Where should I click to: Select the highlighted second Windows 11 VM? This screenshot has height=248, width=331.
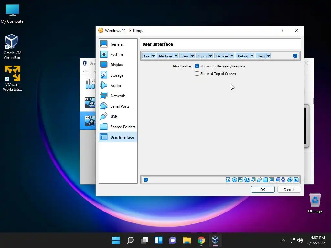88,121
